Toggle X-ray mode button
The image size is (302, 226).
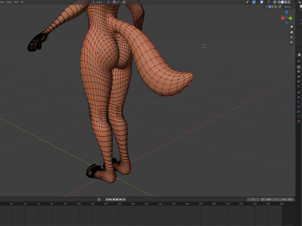[275, 2]
